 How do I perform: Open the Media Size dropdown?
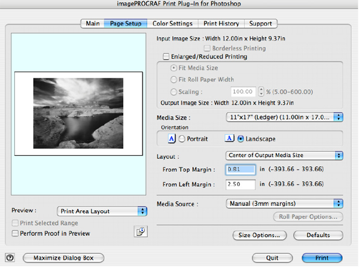coord(284,117)
